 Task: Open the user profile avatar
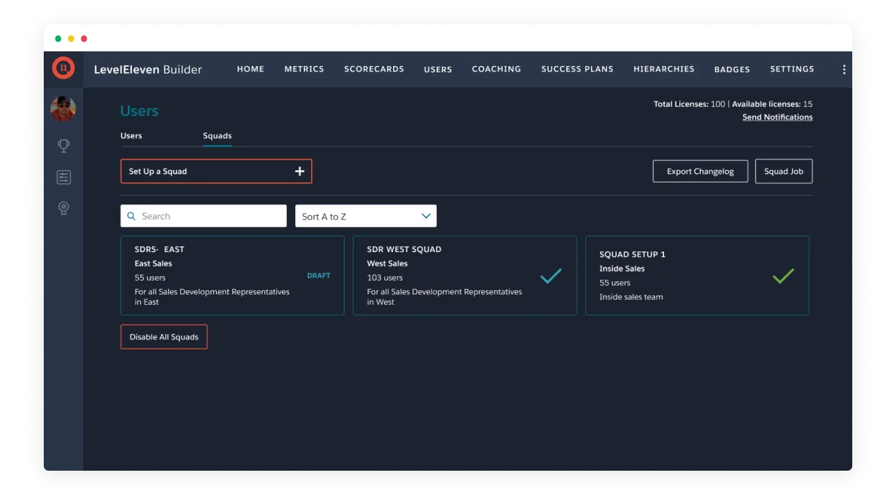click(63, 108)
